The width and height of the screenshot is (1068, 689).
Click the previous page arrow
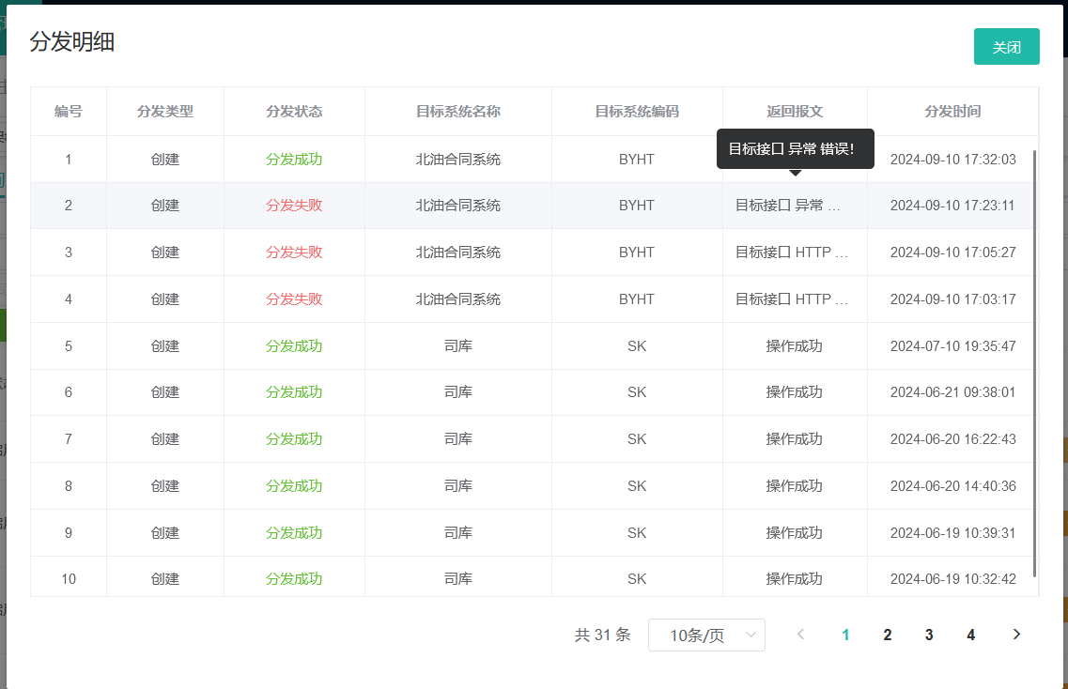(x=800, y=635)
